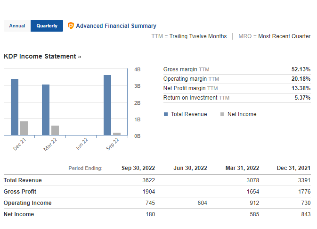Click the Net Income row label
Image resolution: width=317 pixels, height=229 pixels.
pyautogui.click(x=19, y=214)
